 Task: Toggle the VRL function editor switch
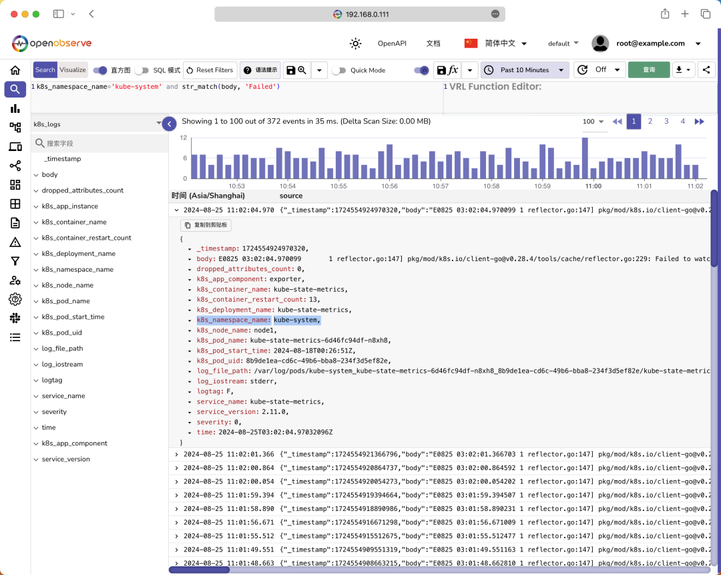point(421,70)
